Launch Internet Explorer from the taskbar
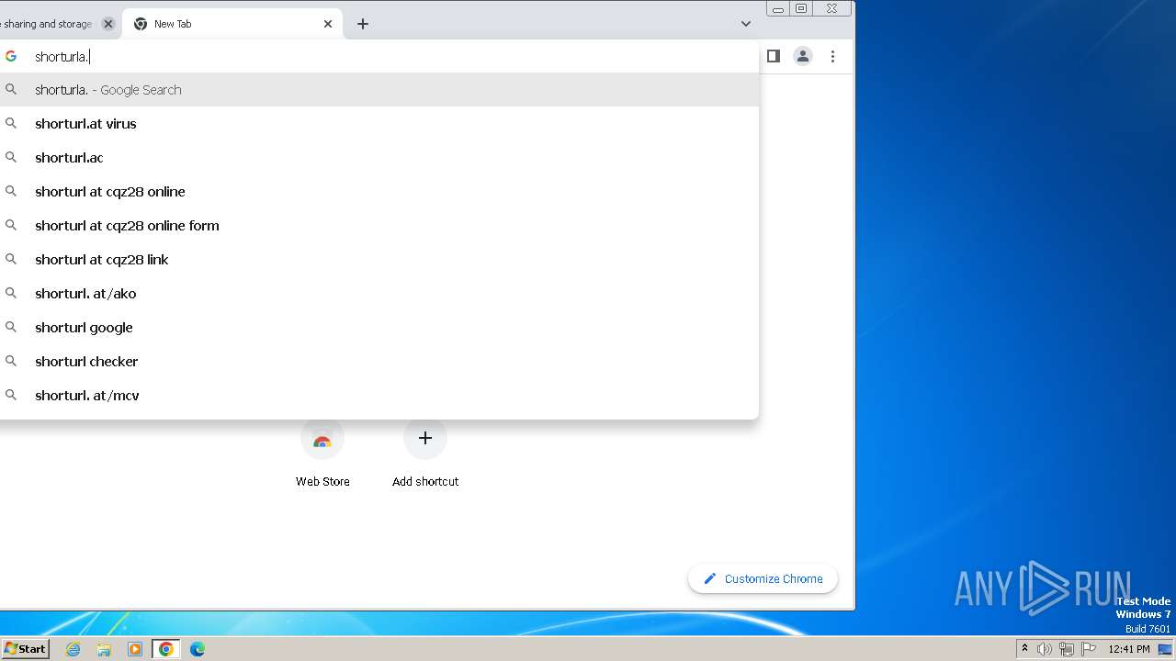The width and height of the screenshot is (1176, 661). click(73, 649)
